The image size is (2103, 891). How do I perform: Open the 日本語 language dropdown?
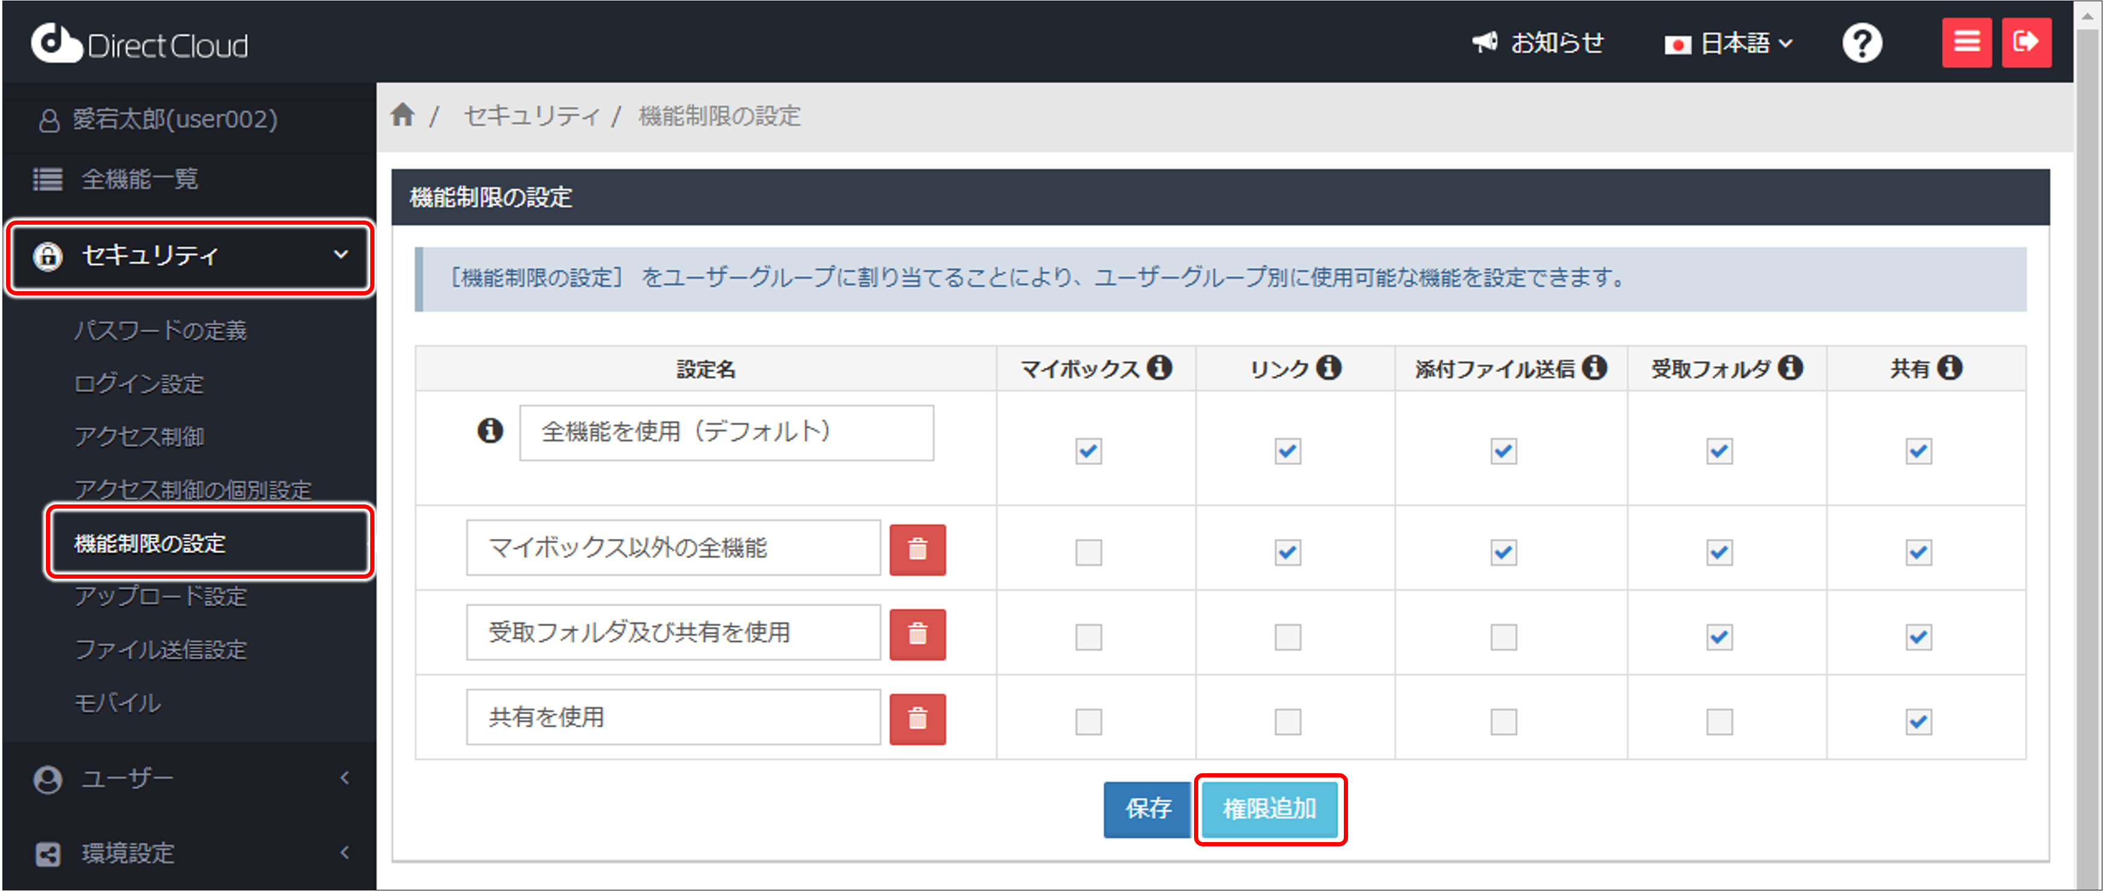(1729, 43)
